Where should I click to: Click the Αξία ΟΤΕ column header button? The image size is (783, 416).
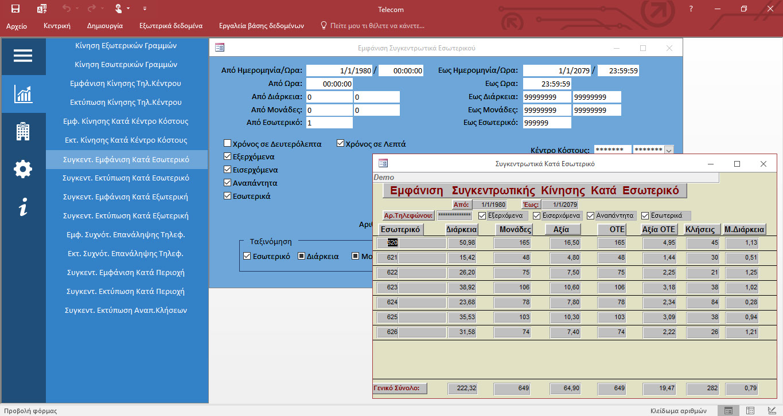click(659, 230)
